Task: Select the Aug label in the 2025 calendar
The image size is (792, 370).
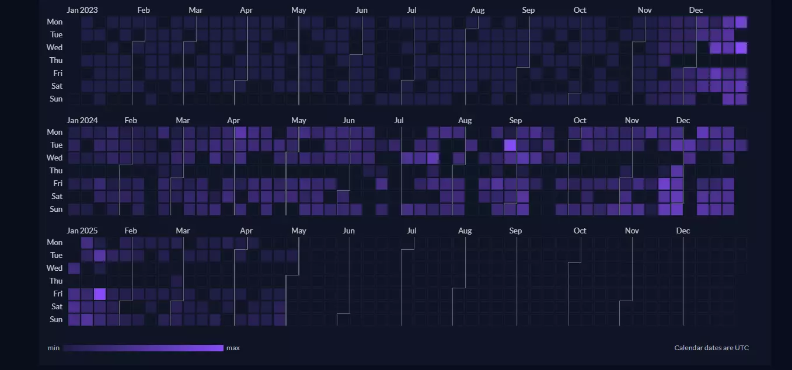Action: [x=465, y=231]
